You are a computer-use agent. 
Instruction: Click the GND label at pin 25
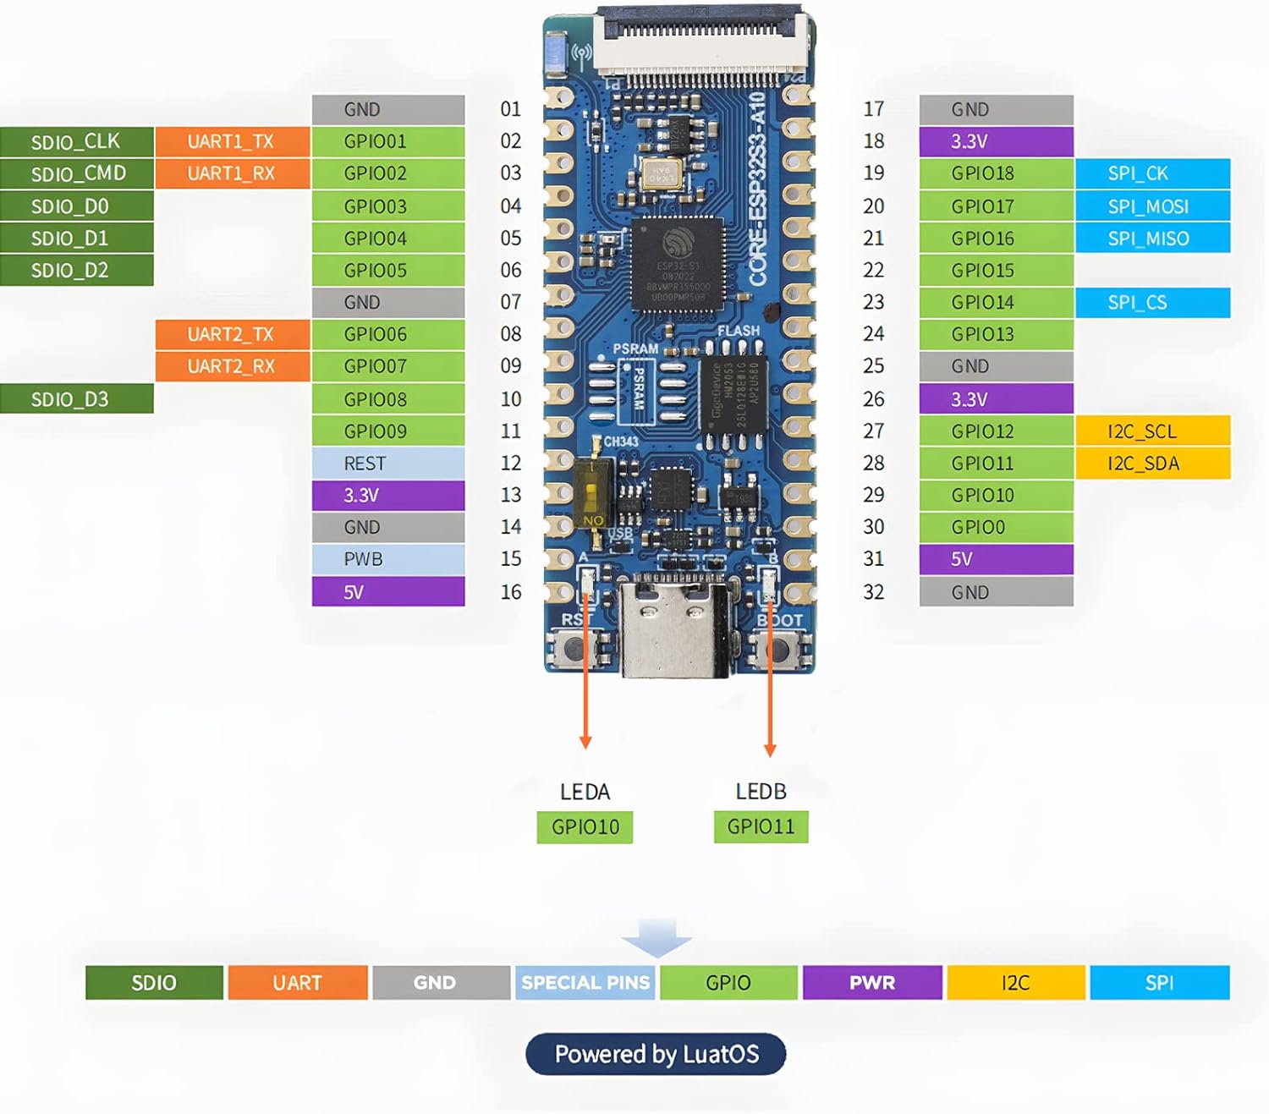(997, 366)
